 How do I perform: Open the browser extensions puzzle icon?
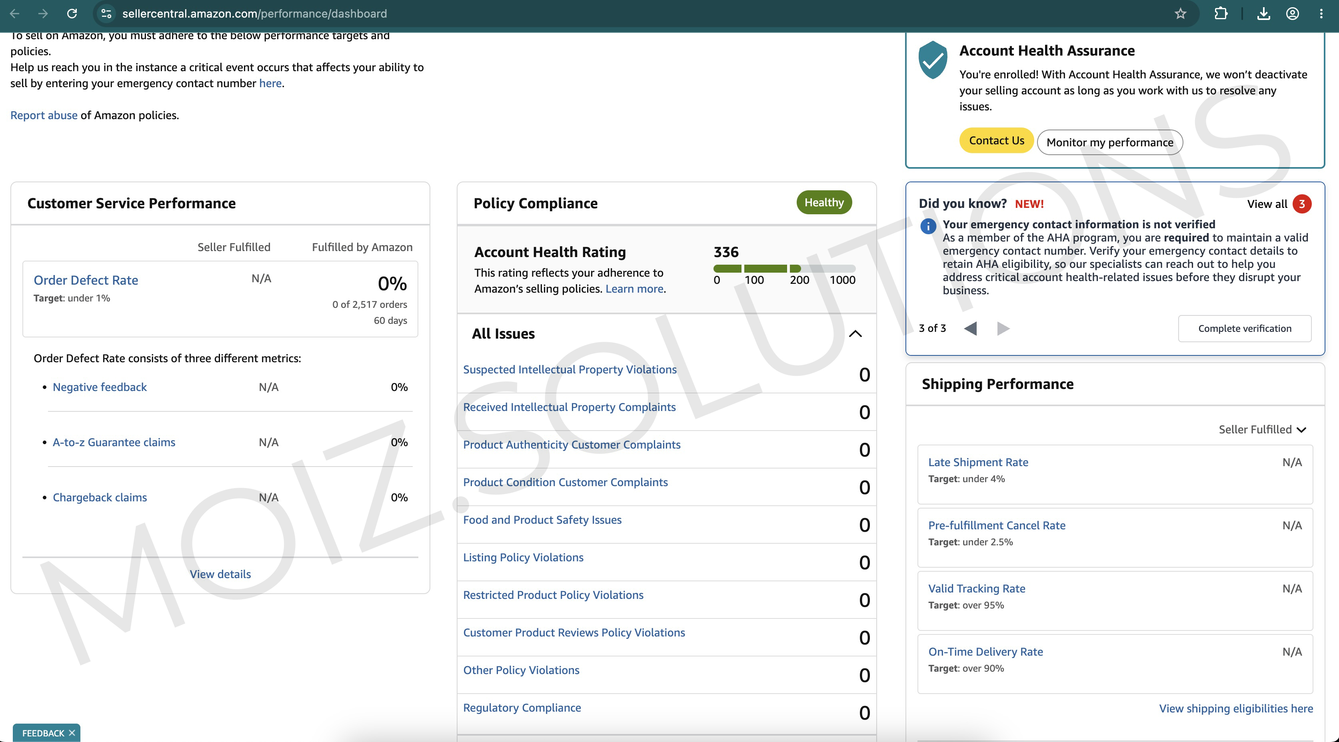coord(1221,14)
